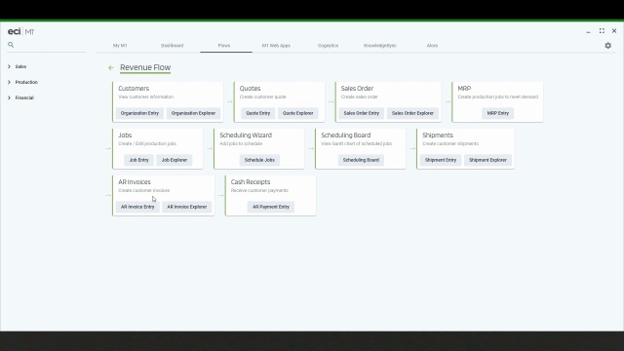Click the MRP Entry button
The height and width of the screenshot is (351, 624).
point(498,113)
